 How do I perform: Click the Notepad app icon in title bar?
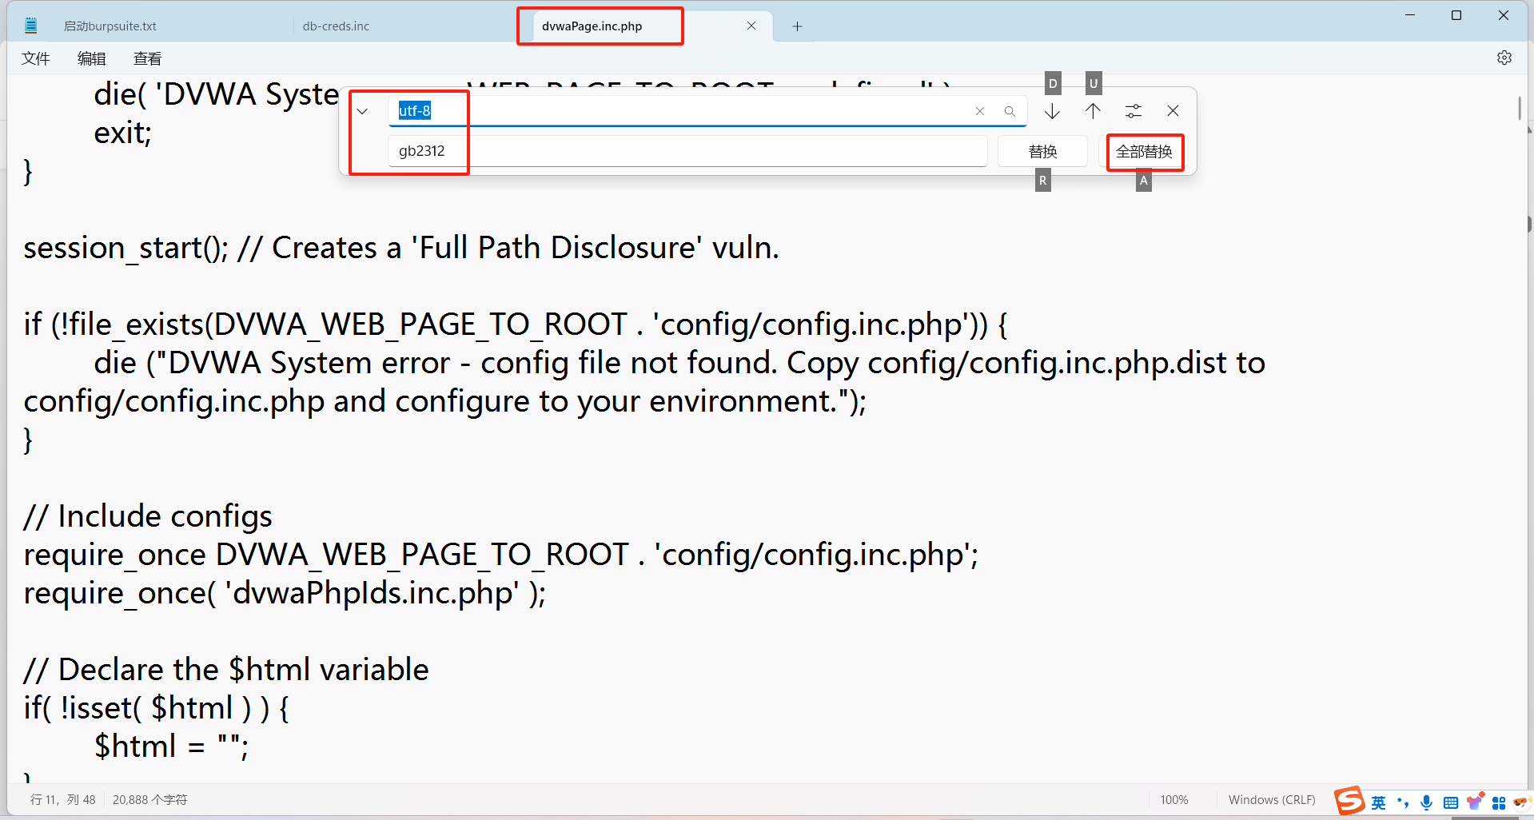pyautogui.click(x=30, y=26)
